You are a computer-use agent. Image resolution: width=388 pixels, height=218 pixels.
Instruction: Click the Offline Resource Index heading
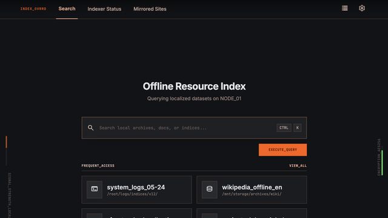(x=194, y=86)
